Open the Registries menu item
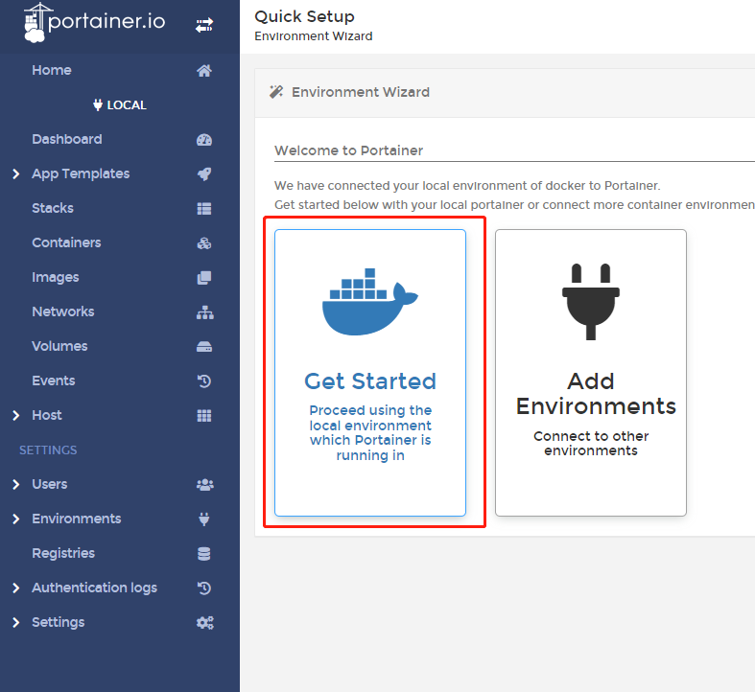Screen dimensions: 755x692 click(63, 553)
